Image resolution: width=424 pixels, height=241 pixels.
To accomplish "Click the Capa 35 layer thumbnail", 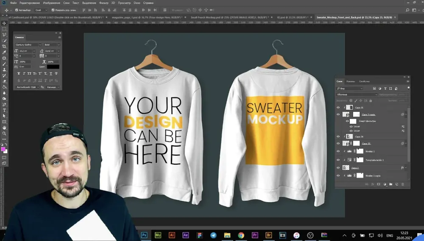I will pos(349,108).
